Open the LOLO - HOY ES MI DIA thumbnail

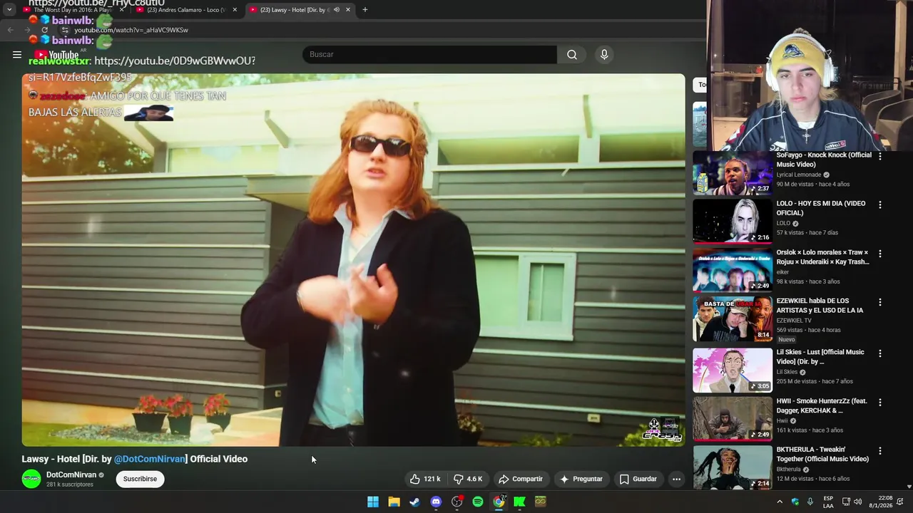click(x=733, y=222)
